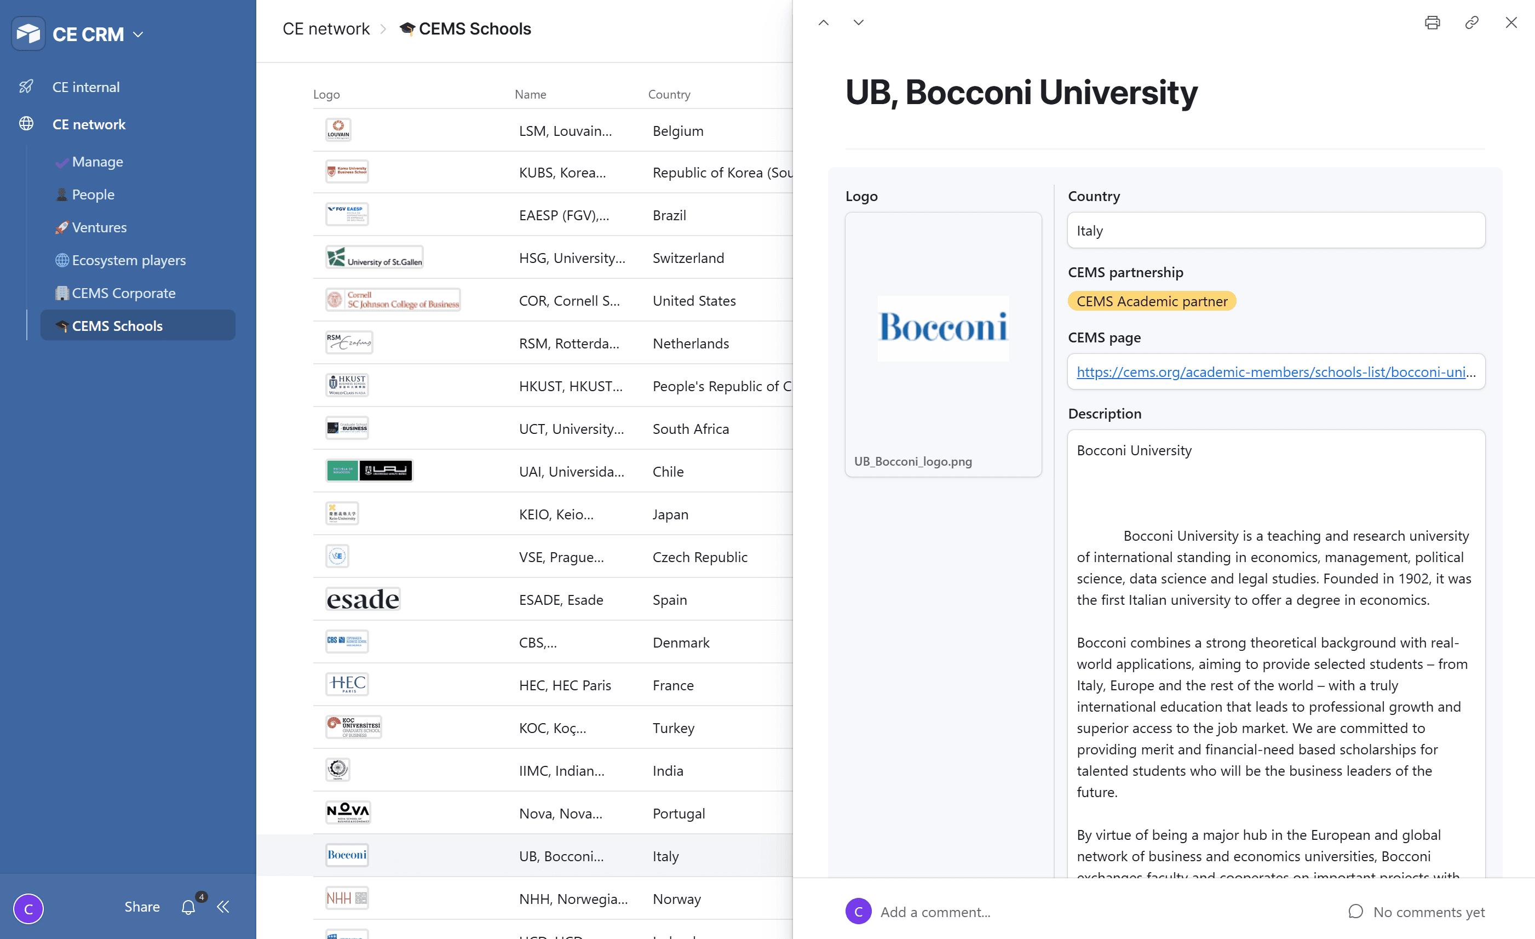This screenshot has height=939, width=1535.
Task: Open notifications bell
Action: 189,907
